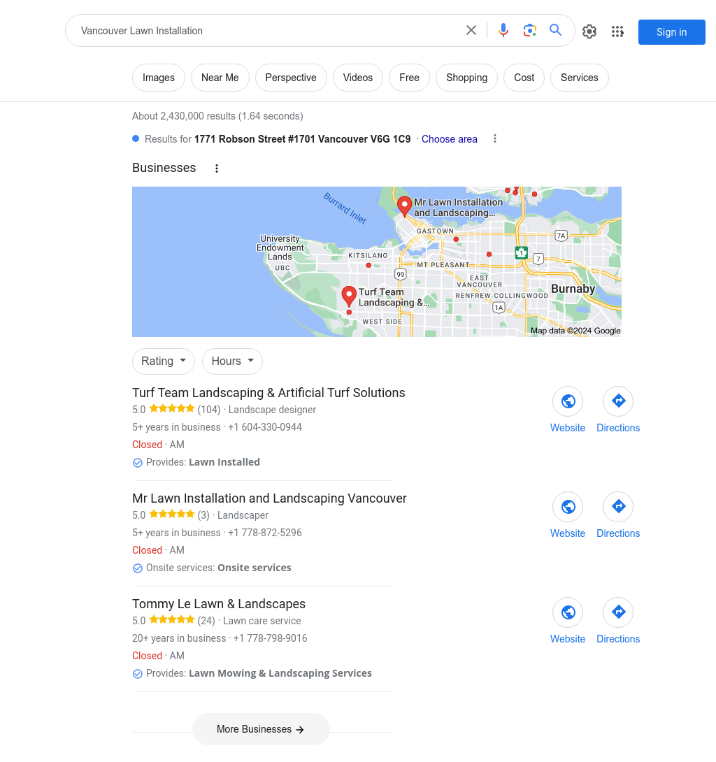Open Turf Team Landscaping website icon

pos(568,401)
